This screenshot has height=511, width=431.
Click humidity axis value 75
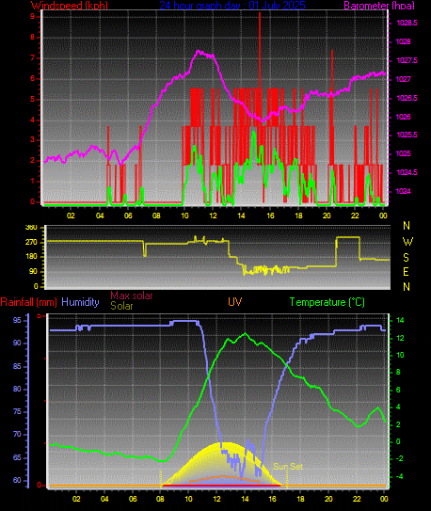coord(17,412)
